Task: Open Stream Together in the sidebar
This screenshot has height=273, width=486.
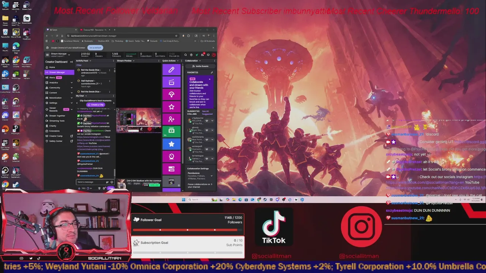Action: pyautogui.click(x=59, y=116)
